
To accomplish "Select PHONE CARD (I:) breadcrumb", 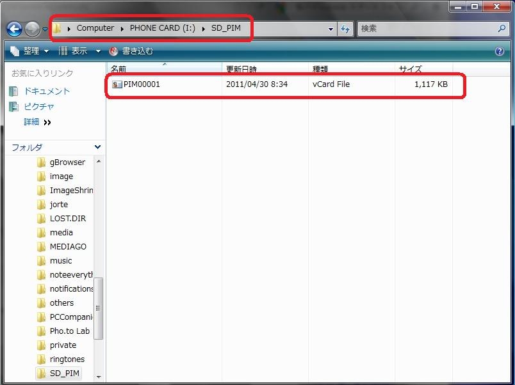I will 162,28.
